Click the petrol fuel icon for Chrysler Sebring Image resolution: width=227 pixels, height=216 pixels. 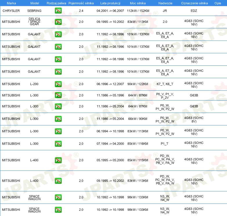[58, 11]
